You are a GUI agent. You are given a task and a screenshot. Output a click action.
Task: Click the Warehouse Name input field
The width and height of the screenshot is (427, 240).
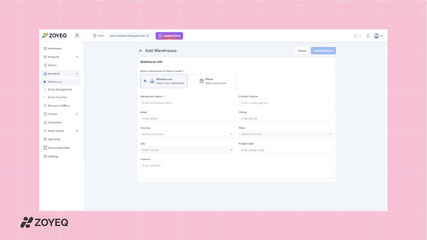pos(187,103)
